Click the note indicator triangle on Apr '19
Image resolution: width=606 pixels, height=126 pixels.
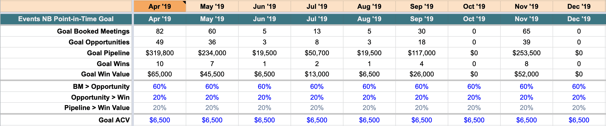coord(184,3)
